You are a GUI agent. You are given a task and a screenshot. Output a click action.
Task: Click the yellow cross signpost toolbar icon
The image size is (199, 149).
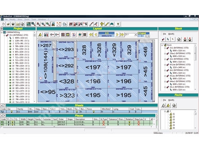102,24
